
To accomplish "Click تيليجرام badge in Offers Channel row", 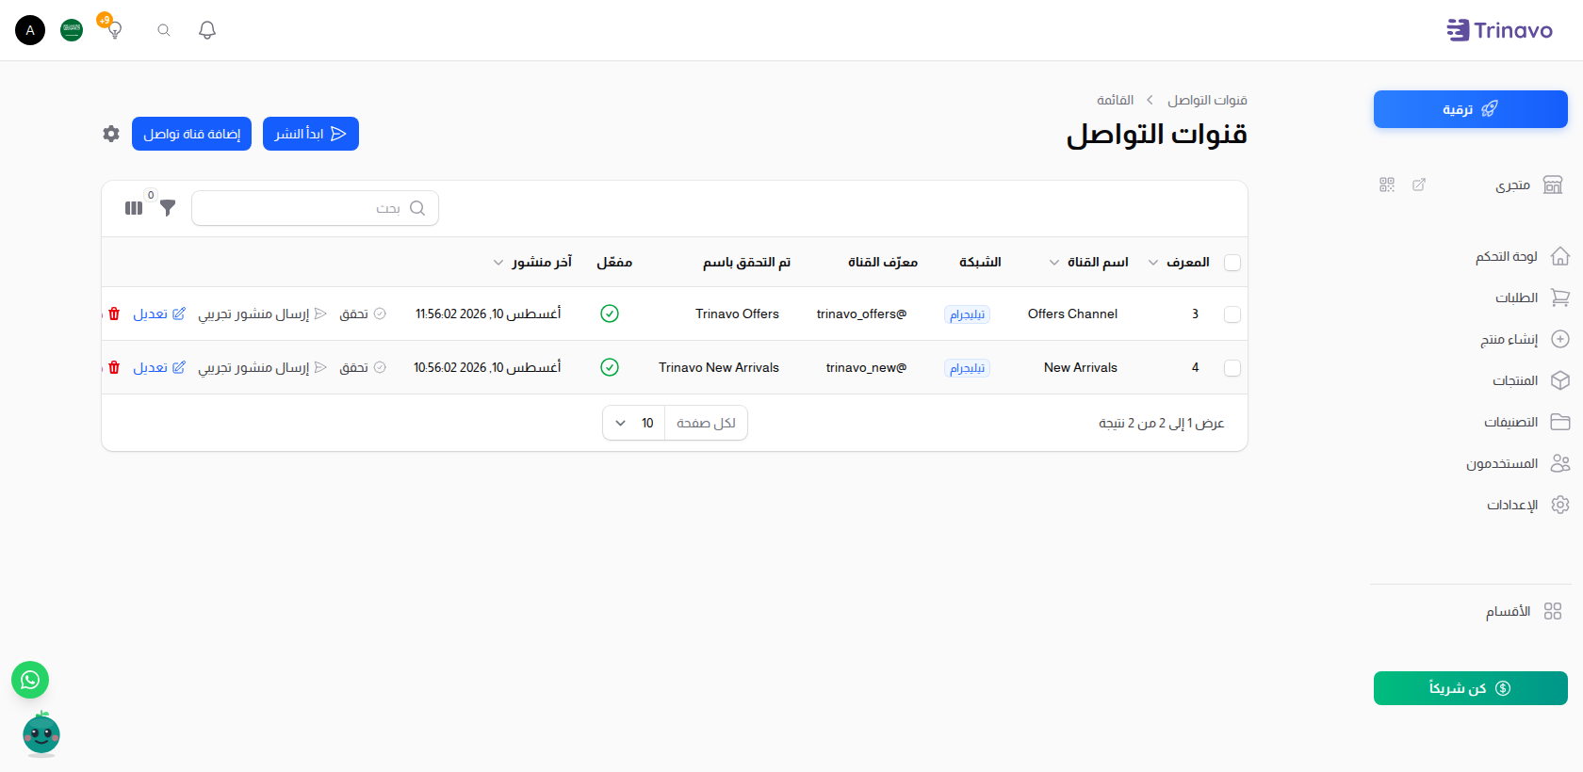I will pos(967,314).
